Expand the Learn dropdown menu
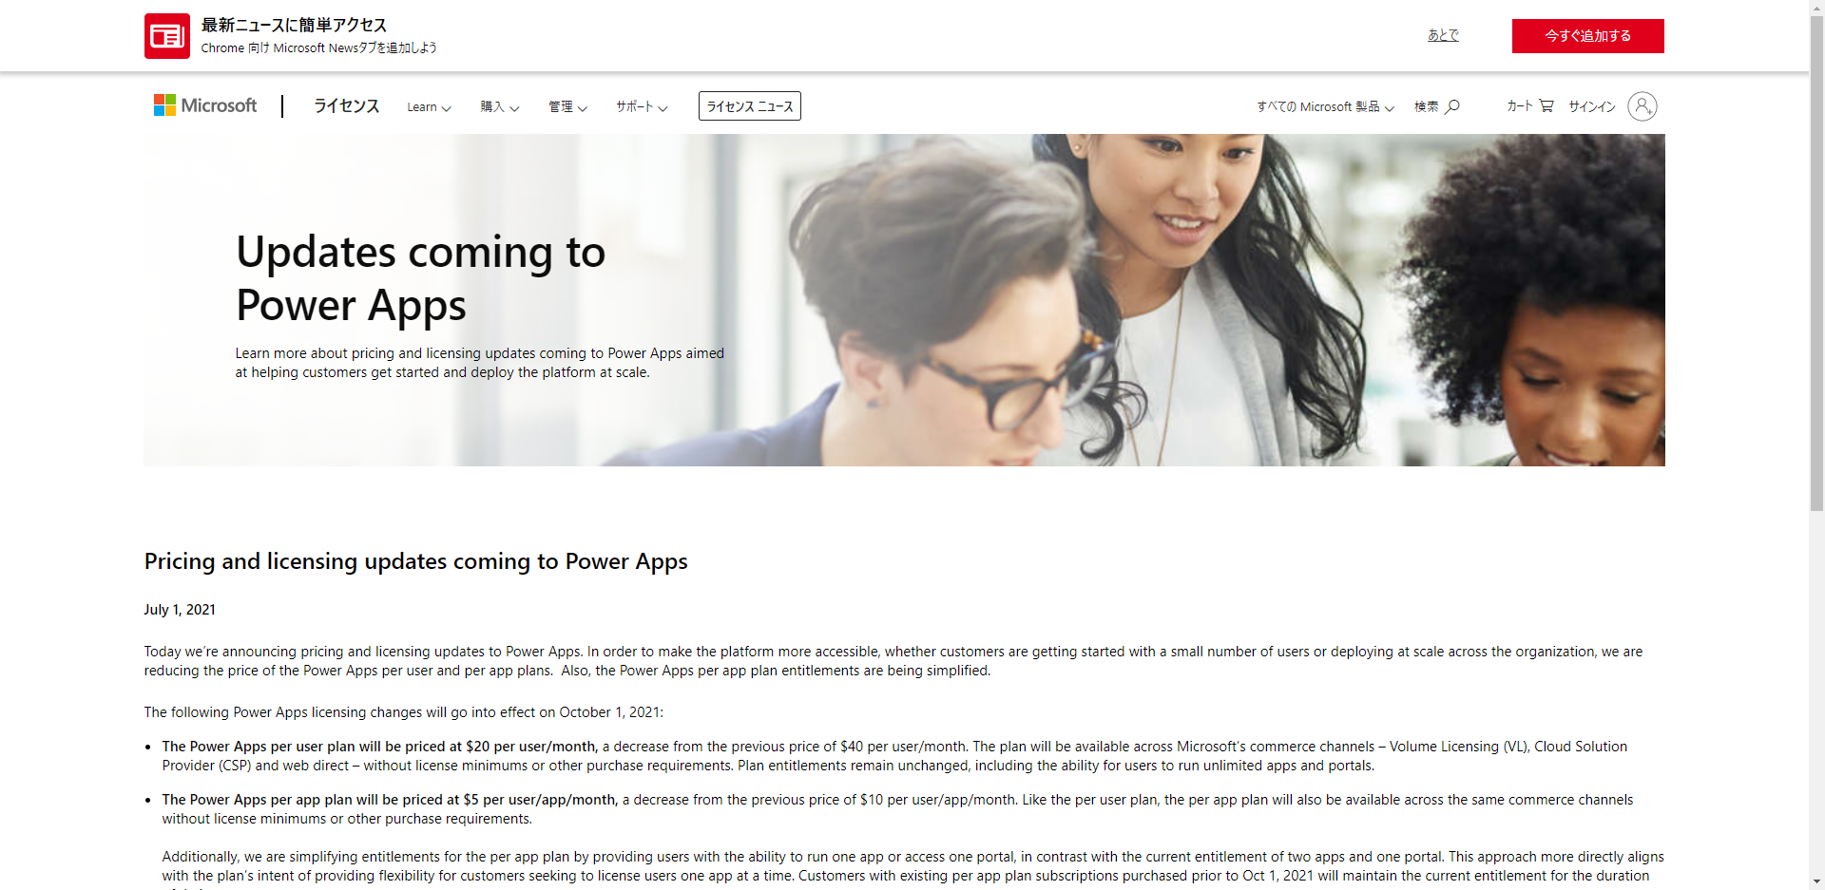Image resolution: width=1825 pixels, height=890 pixels. (429, 107)
